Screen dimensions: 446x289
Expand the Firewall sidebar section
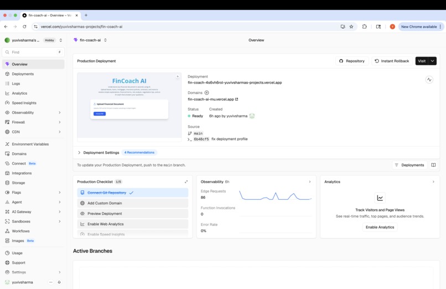tap(59, 122)
